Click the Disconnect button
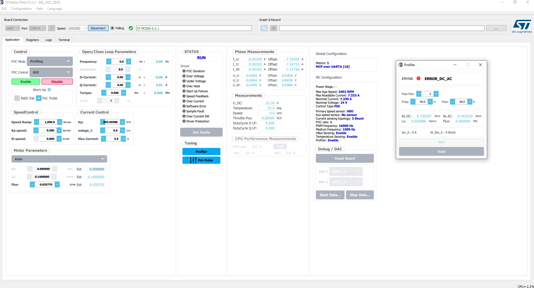This screenshot has height=288, width=534. point(98,28)
